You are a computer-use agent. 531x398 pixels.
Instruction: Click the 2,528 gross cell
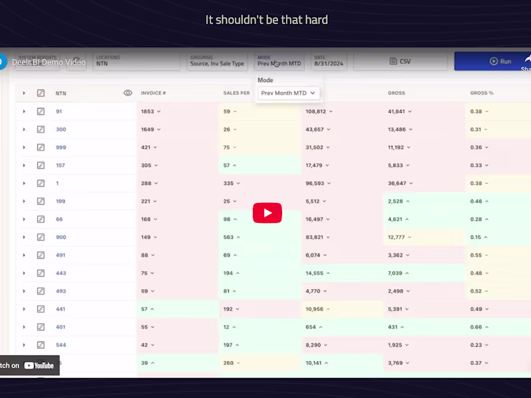pos(424,201)
